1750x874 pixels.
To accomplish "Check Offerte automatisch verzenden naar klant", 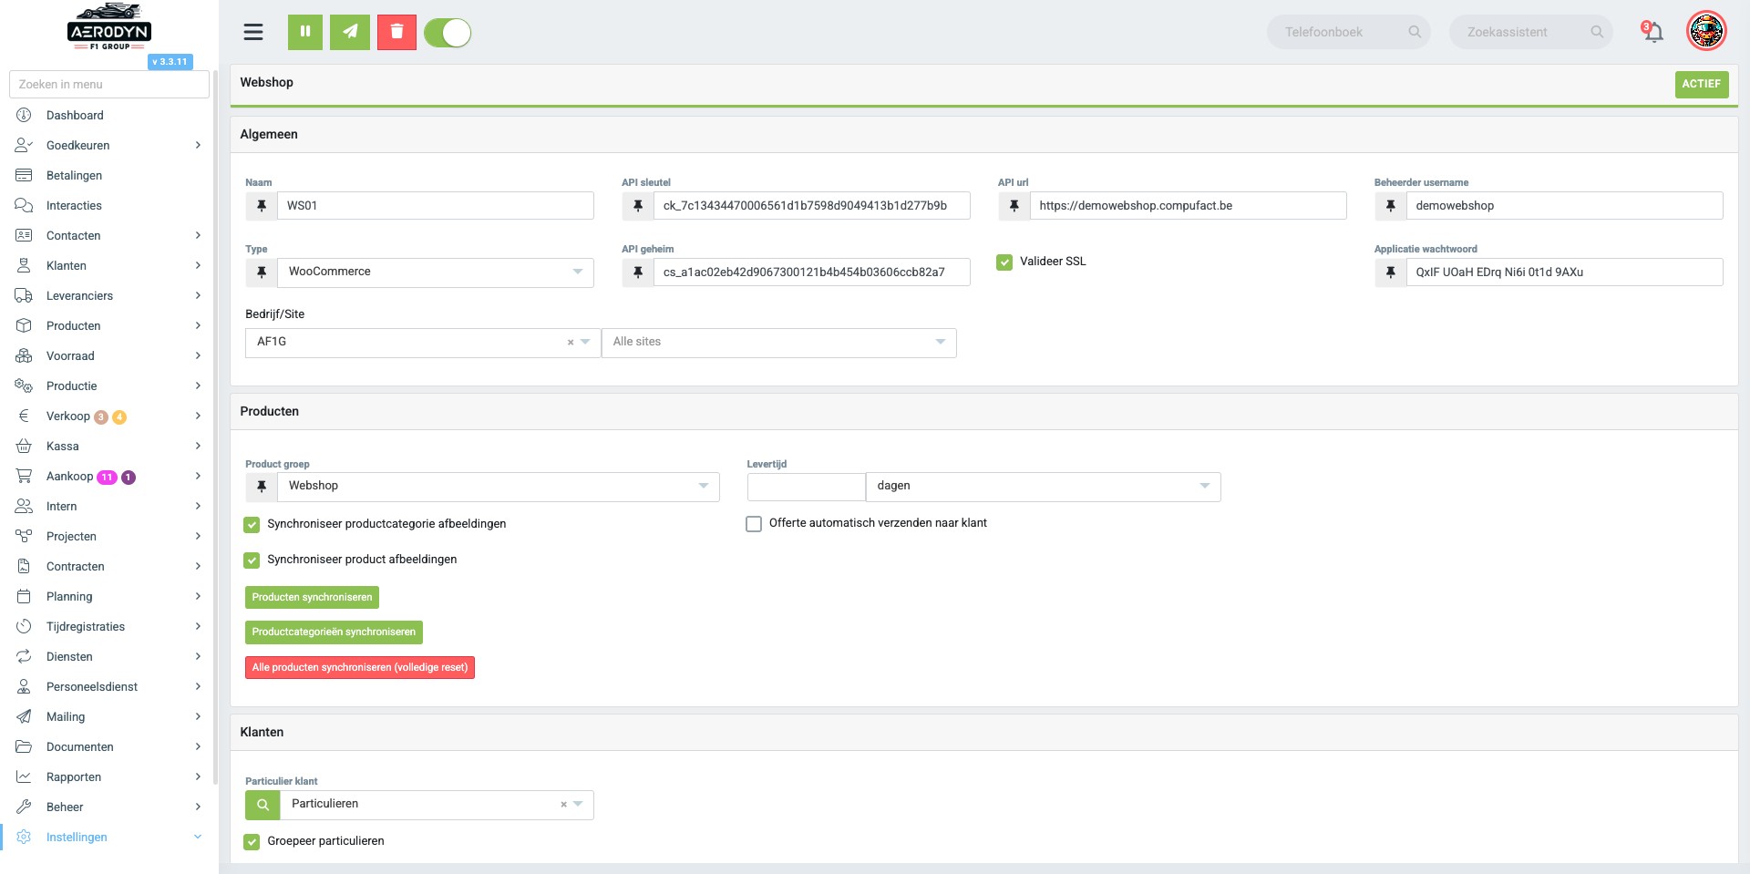I will click(x=754, y=524).
